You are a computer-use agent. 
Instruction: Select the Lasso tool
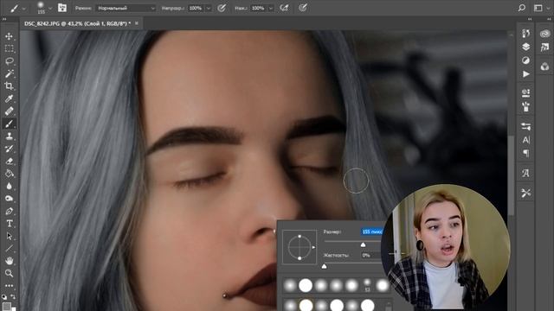click(x=10, y=61)
